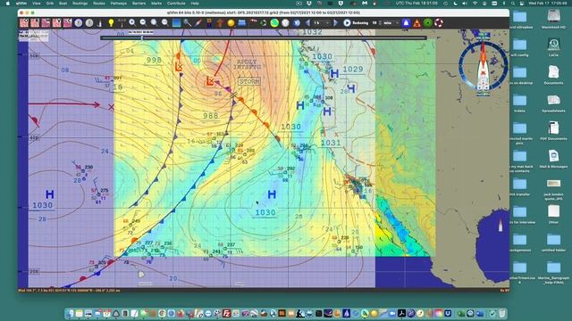
Task: Click the zoom in magnifier with plus
Action: tap(132, 23)
